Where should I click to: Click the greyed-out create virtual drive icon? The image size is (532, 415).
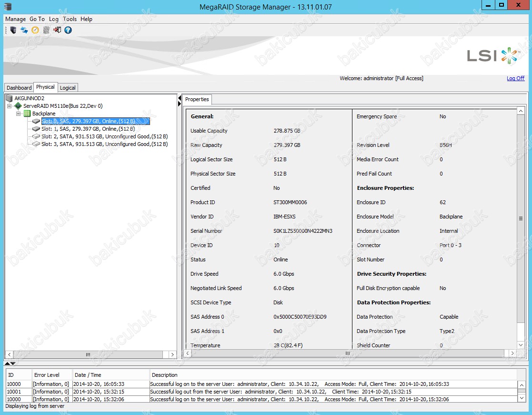[46, 30]
